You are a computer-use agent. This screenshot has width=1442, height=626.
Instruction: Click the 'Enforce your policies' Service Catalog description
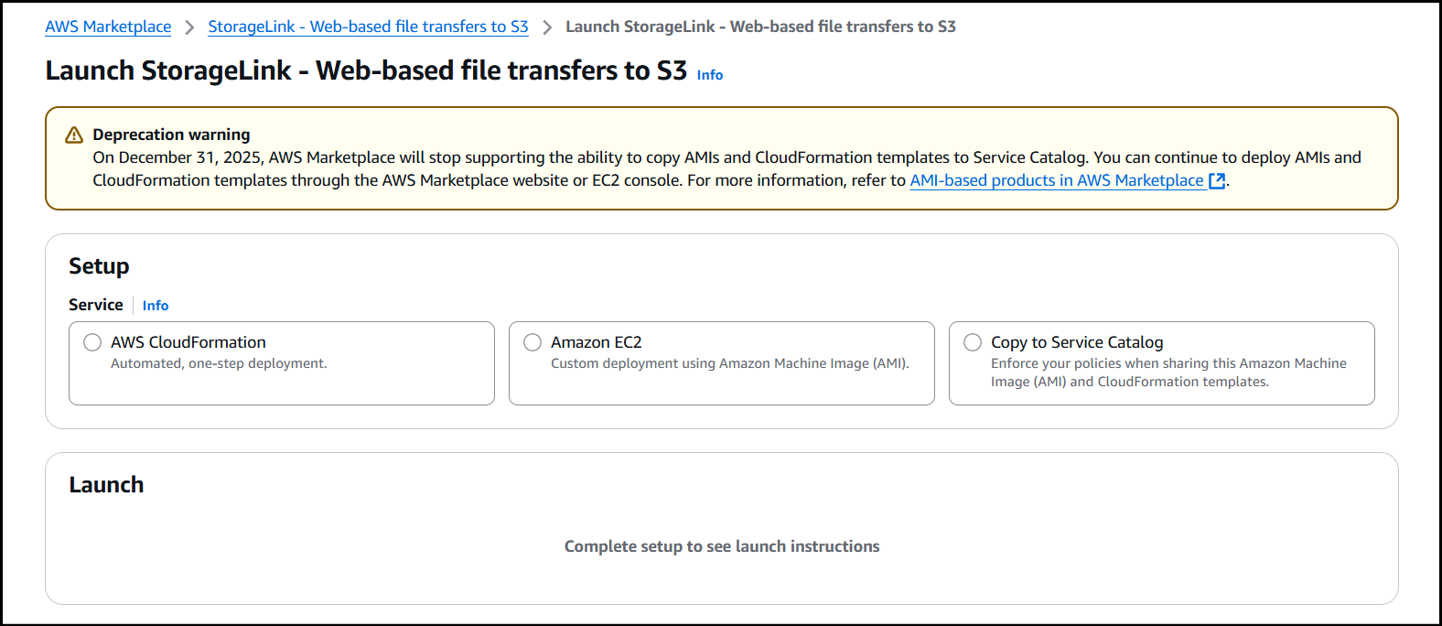click(x=1168, y=372)
